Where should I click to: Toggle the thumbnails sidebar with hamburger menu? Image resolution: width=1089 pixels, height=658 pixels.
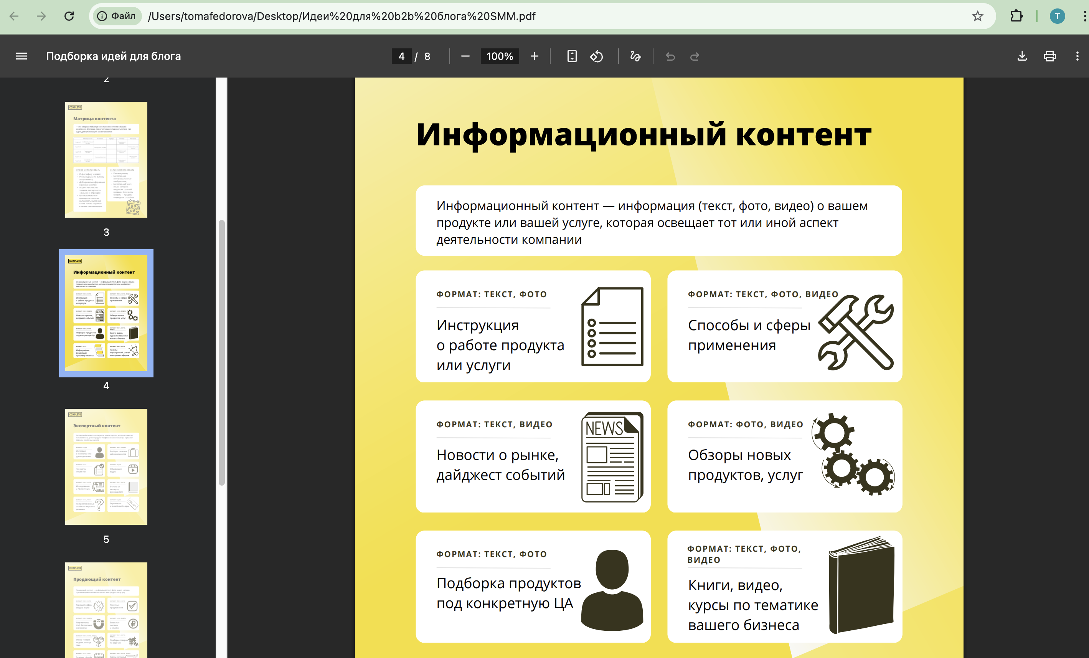click(21, 56)
